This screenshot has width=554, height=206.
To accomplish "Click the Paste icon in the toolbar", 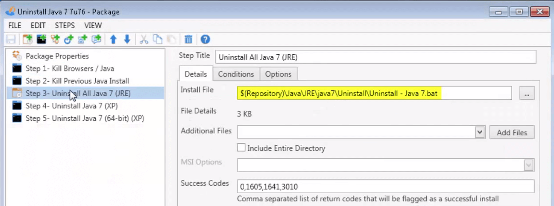I will (171, 39).
